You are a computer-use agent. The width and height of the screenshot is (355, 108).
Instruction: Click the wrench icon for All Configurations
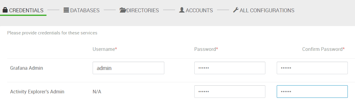[x=236, y=10]
